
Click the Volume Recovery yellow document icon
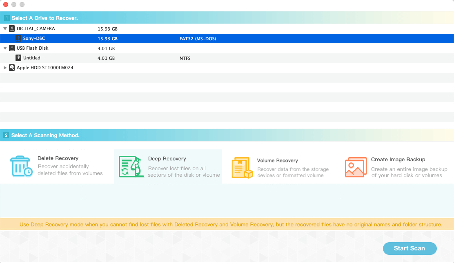pos(243,168)
